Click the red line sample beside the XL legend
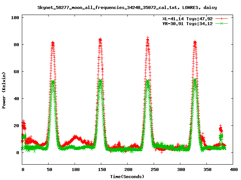Screen dimensions: 241x180 [x=221, y=19]
